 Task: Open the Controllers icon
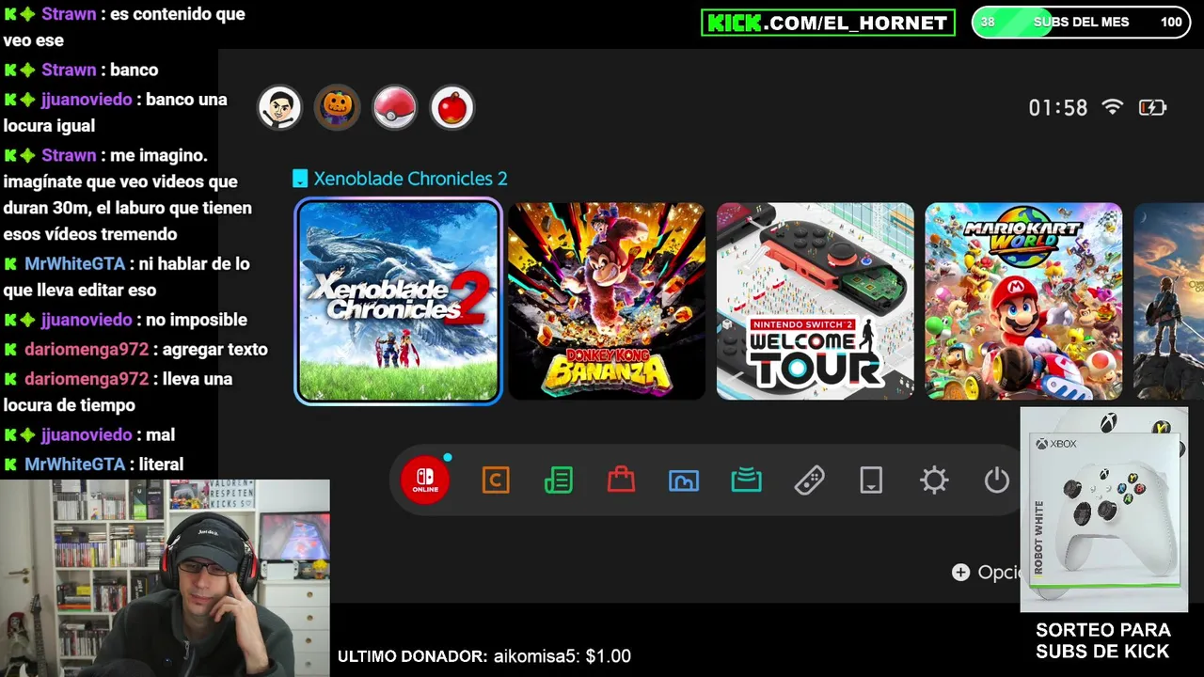click(809, 480)
